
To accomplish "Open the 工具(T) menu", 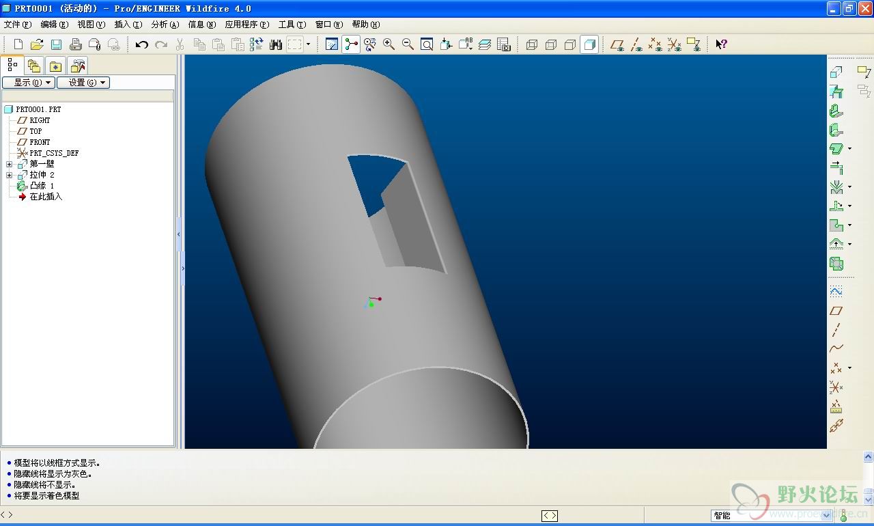I will click(292, 25).
